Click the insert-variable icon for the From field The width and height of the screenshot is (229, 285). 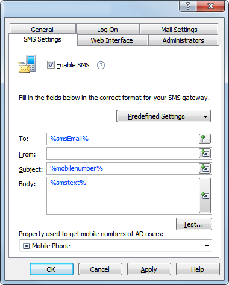click(x=205, y=154)
